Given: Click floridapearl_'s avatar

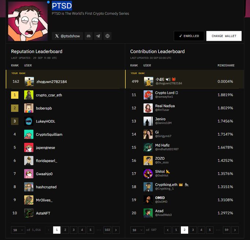Looking at the screenshot, I should click(x=29, y=161).
